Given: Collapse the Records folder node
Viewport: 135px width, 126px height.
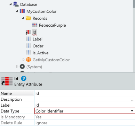Looking at the screenshot, I should click(x=23, y=18).
